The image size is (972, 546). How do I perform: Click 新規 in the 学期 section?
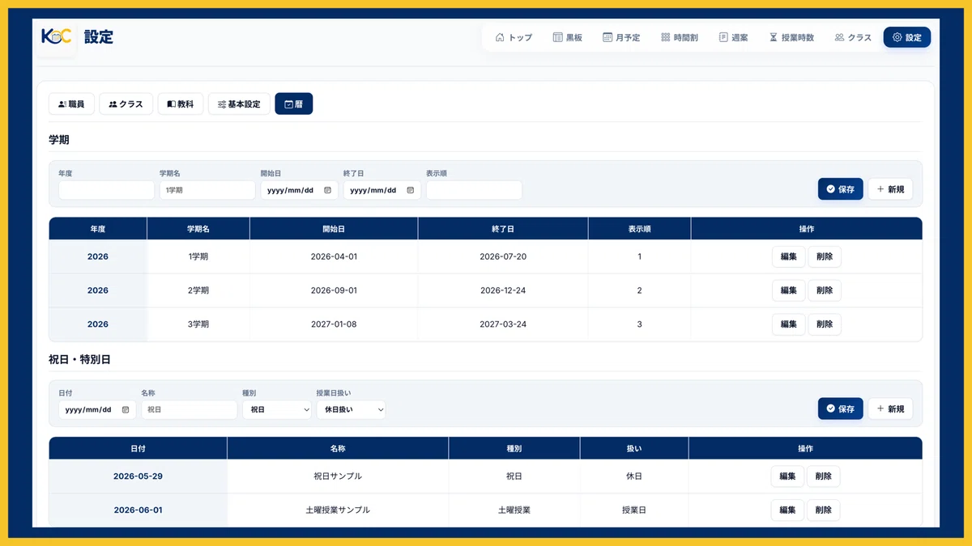[x=890, y=189]
